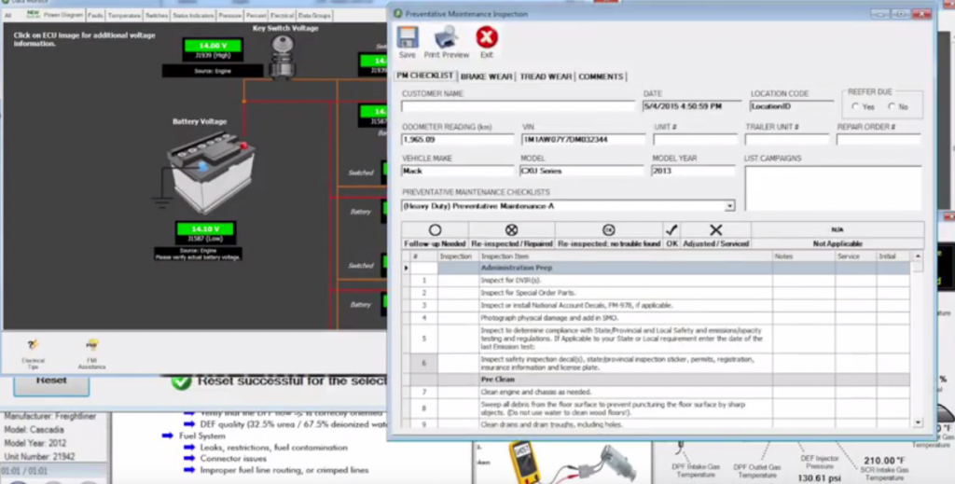
Task: Switch to the TREAD WEAR tab
Action: [546, 76]
